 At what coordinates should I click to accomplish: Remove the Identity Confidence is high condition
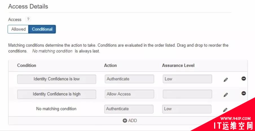click(244, 93)
